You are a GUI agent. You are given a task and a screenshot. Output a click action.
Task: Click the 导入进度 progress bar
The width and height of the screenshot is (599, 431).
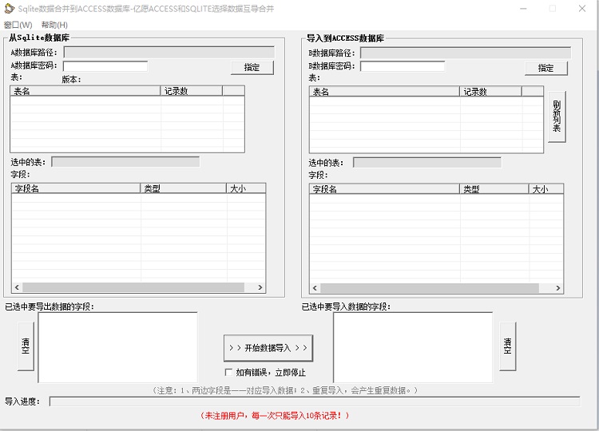tap(315, 401)
